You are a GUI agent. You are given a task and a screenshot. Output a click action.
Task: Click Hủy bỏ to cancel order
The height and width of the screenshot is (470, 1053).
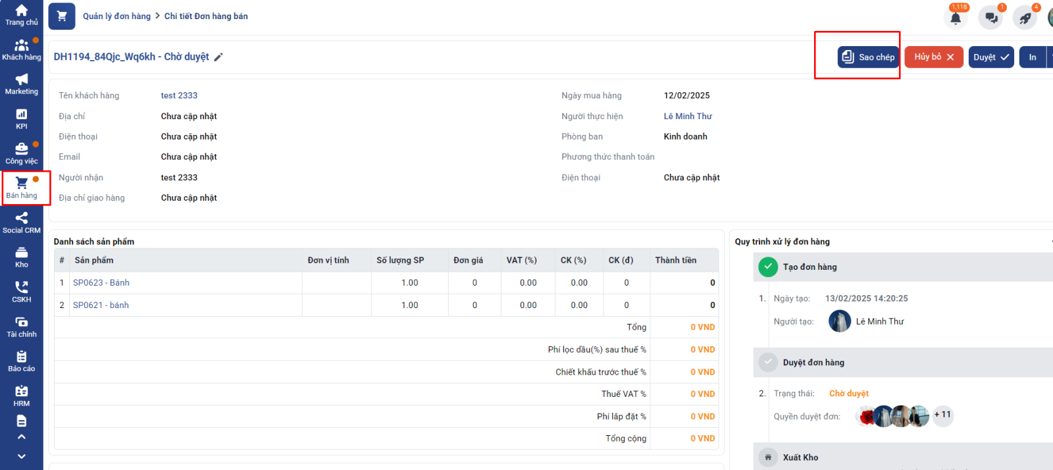click(933, 57)
